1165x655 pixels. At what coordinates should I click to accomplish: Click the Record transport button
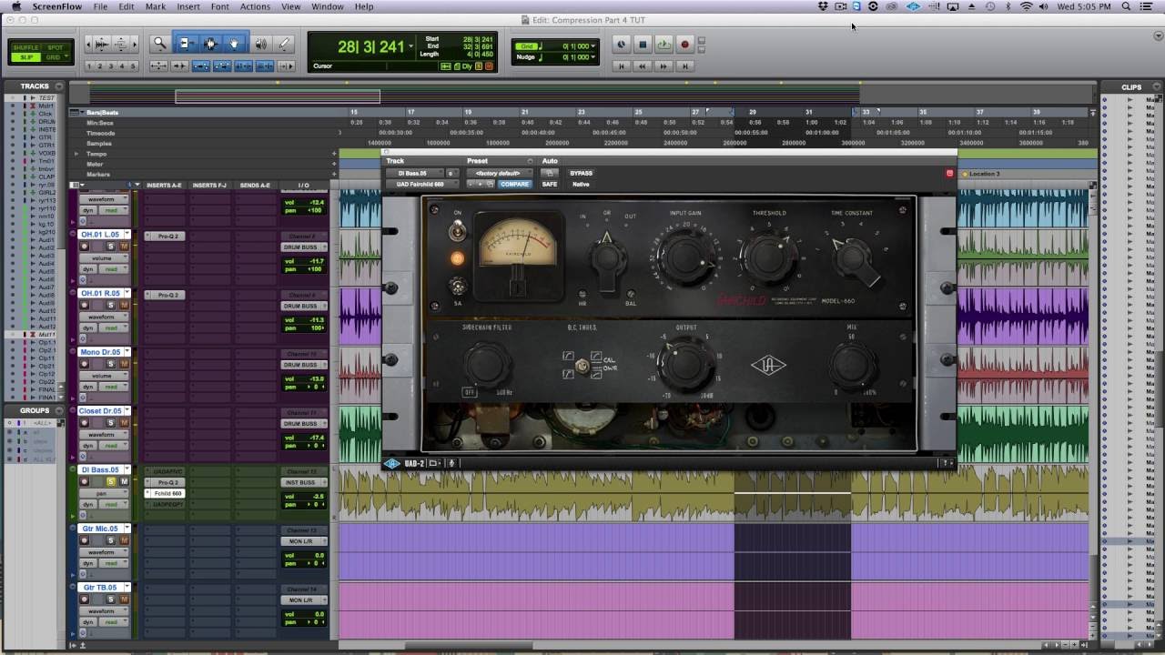(684, 45)
